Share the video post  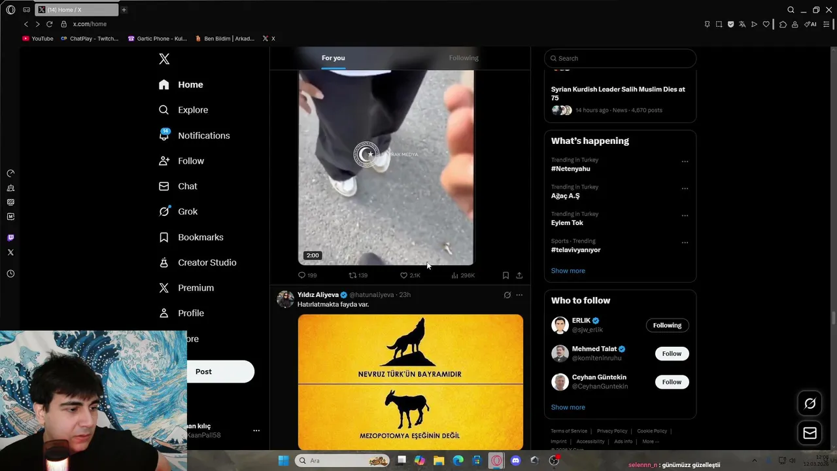[519, 275]
